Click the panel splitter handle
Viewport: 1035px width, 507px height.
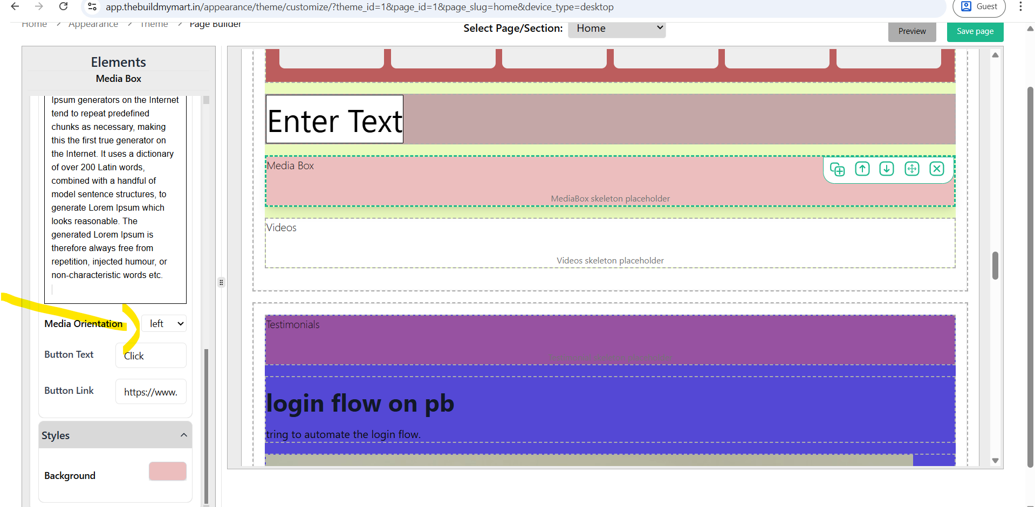221,282
